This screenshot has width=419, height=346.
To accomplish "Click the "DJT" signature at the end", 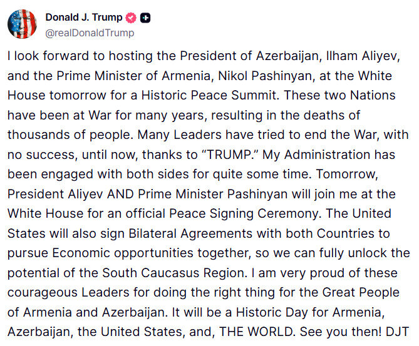I will (398, 332).
